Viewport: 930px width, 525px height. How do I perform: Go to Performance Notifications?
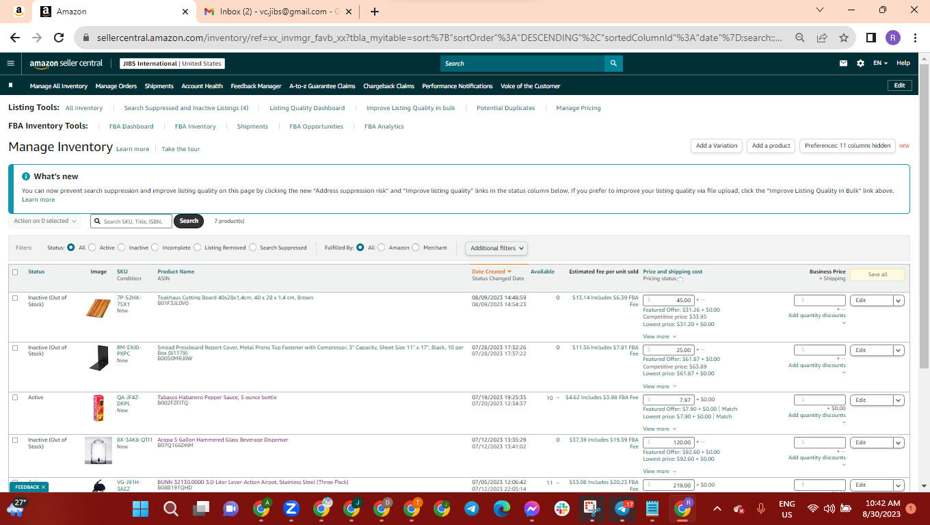click(x=457, y=86)
